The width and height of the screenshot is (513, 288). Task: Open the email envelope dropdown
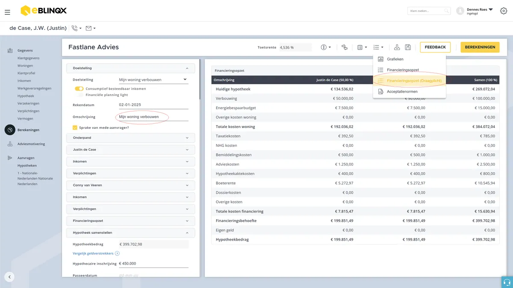(x=91, y=28)
